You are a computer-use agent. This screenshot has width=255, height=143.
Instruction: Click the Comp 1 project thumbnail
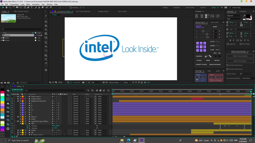[8, 18]
